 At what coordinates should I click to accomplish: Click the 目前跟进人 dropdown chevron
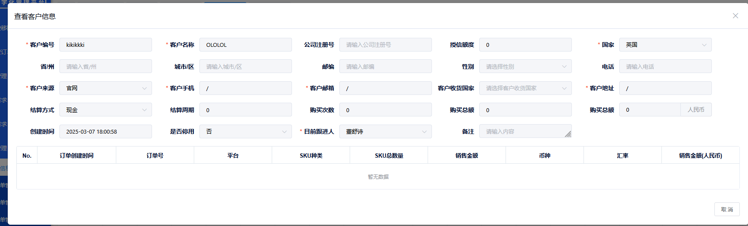424,132
